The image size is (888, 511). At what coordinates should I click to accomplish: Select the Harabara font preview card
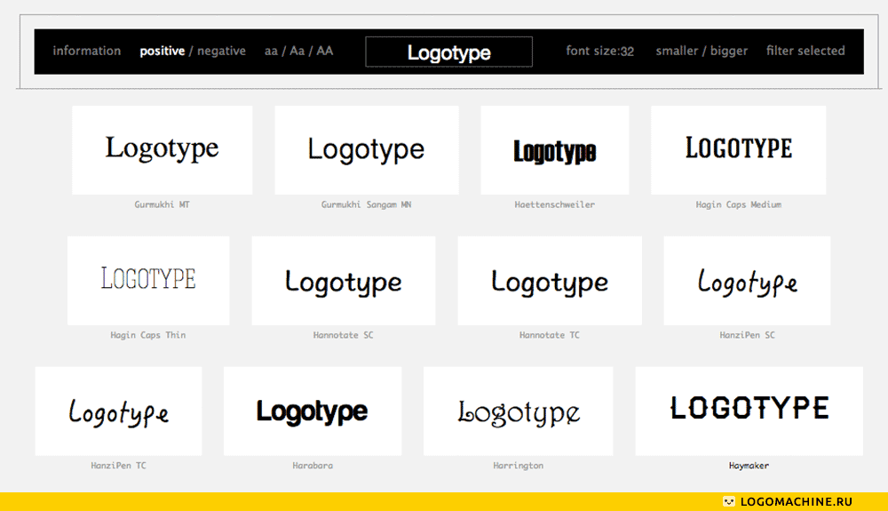[313, 411]
